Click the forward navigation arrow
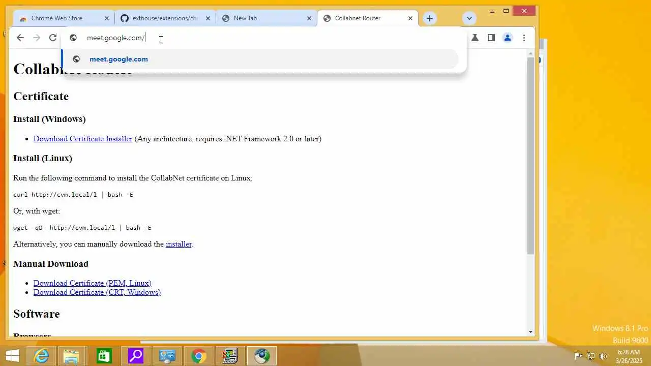651x366 pixels. tap(37, 38)
